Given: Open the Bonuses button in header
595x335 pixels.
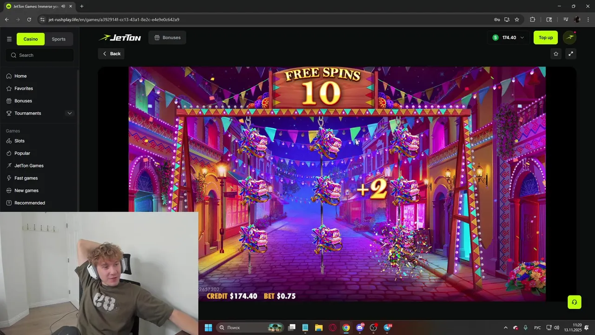Looking at the screenshot, I should click(167, 38).
